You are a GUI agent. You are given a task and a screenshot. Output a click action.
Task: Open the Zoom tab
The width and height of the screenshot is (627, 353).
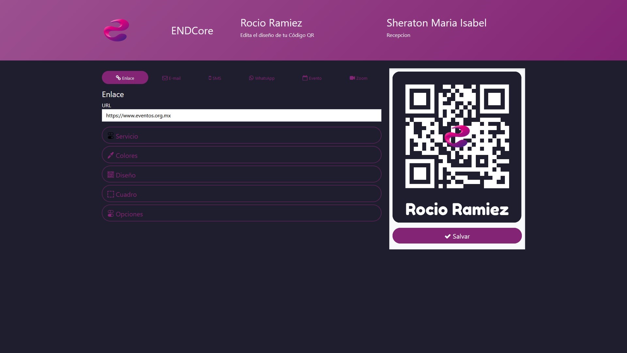click(x=358, y=78)
